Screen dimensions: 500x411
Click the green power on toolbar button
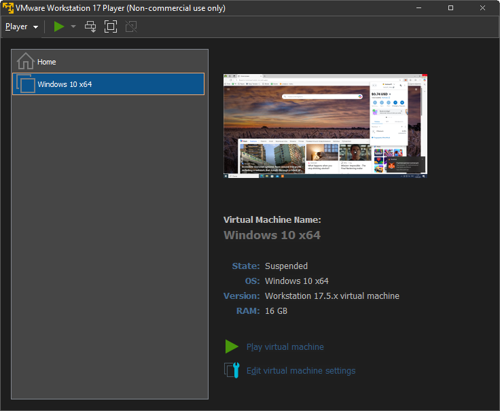59,26
